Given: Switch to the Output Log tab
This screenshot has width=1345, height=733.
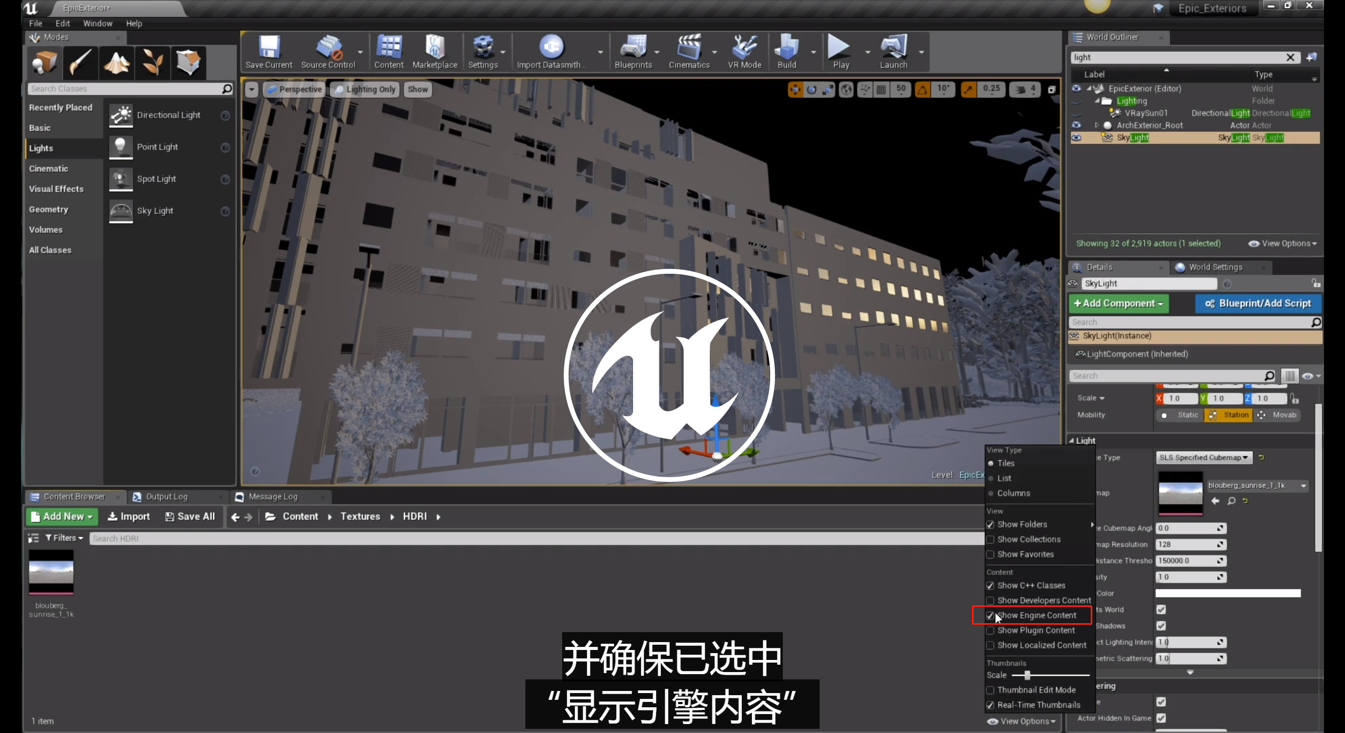Looking at the screenshot, I should click(x=166, y=497).
